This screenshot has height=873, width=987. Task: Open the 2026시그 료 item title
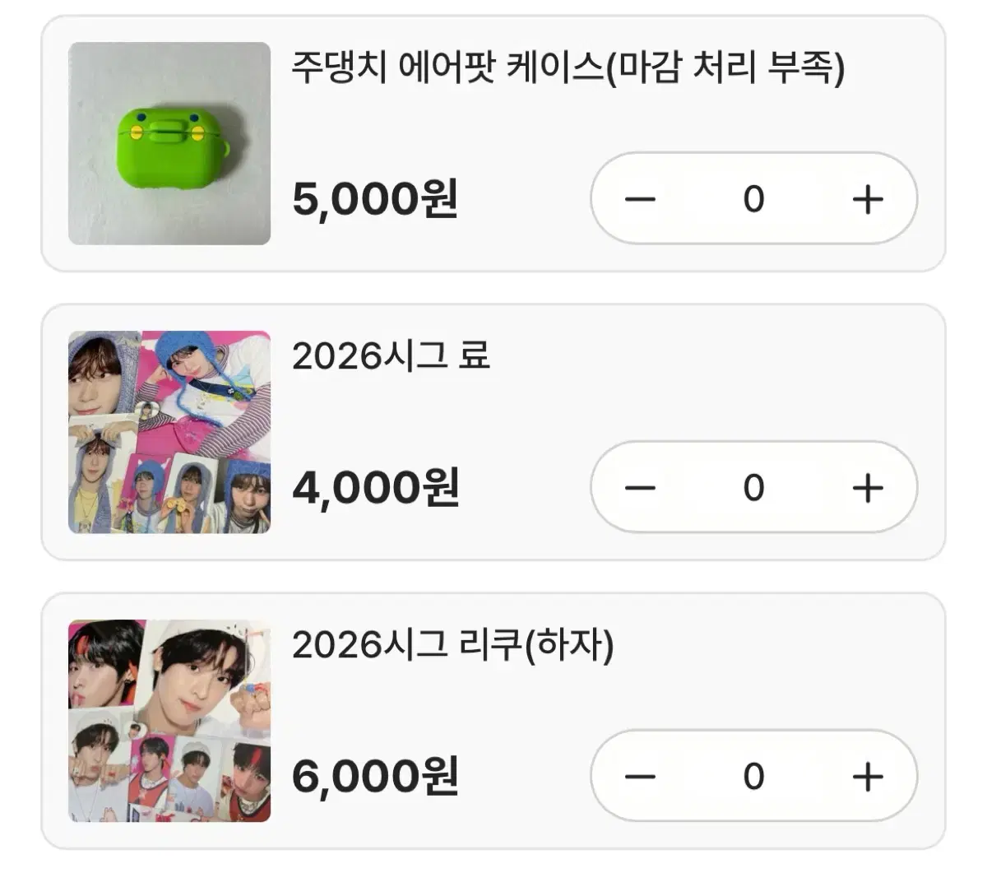coord(392,355)
